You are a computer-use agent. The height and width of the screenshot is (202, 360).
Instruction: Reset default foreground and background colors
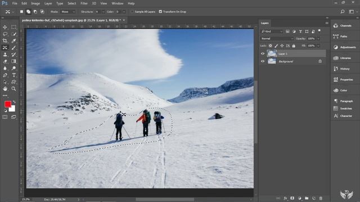tap(5, 111)
